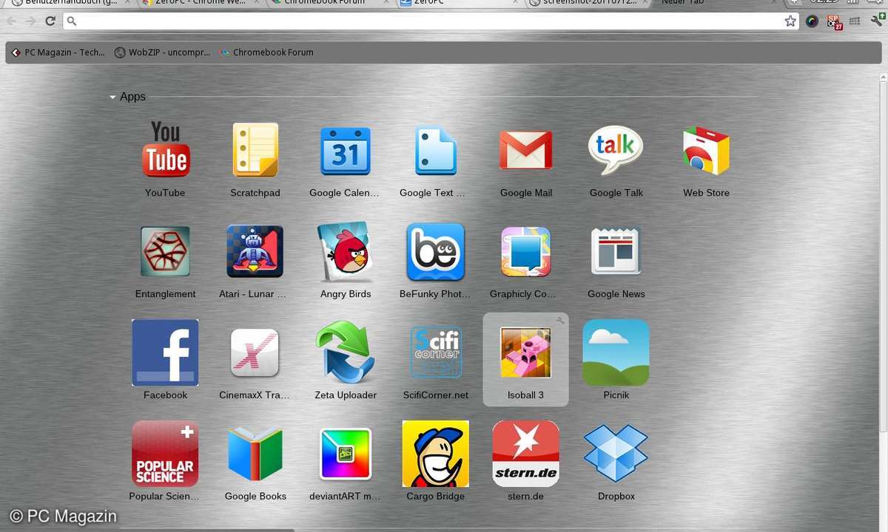Go forward in browser history
Image resolution: width=888 pixels, height=532 pixels.
[x=31, y=21]
